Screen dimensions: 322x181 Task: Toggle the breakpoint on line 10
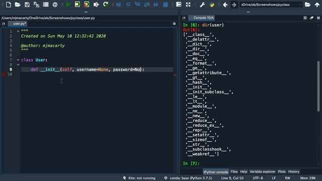4,74
